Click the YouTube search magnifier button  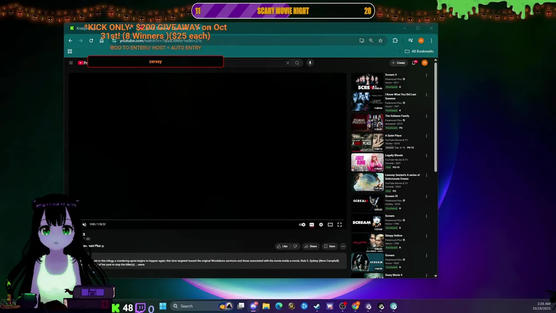coord(297,63)
